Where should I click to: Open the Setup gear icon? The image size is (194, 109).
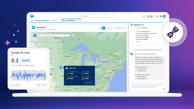coord(158,16)
